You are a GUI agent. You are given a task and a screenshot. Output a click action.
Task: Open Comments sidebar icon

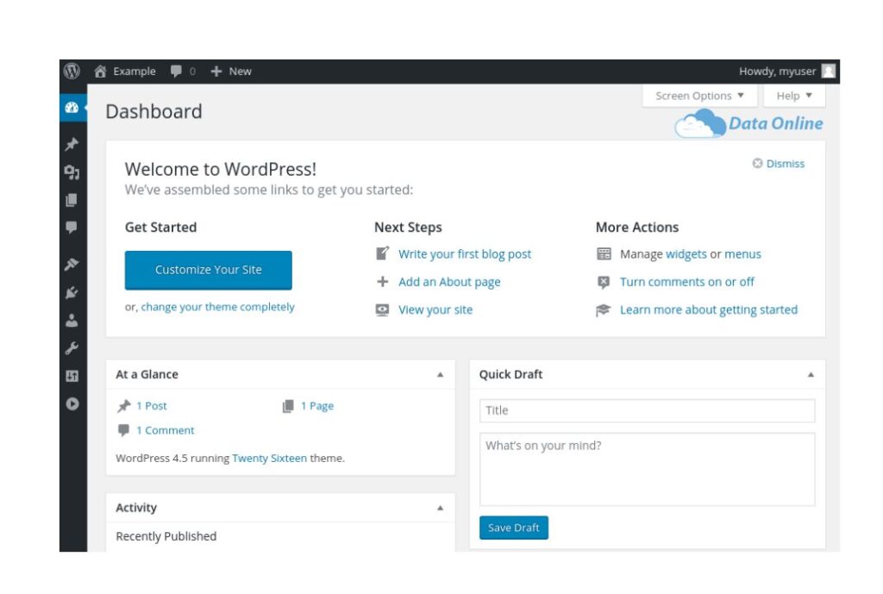[x=72, y=227]
